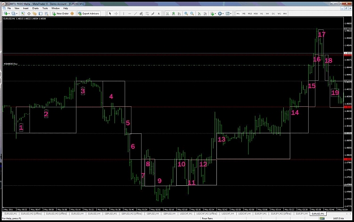The width and height of the screenshot is (354, 222).
Task: Open the File menu
Action: coord(9,8)
